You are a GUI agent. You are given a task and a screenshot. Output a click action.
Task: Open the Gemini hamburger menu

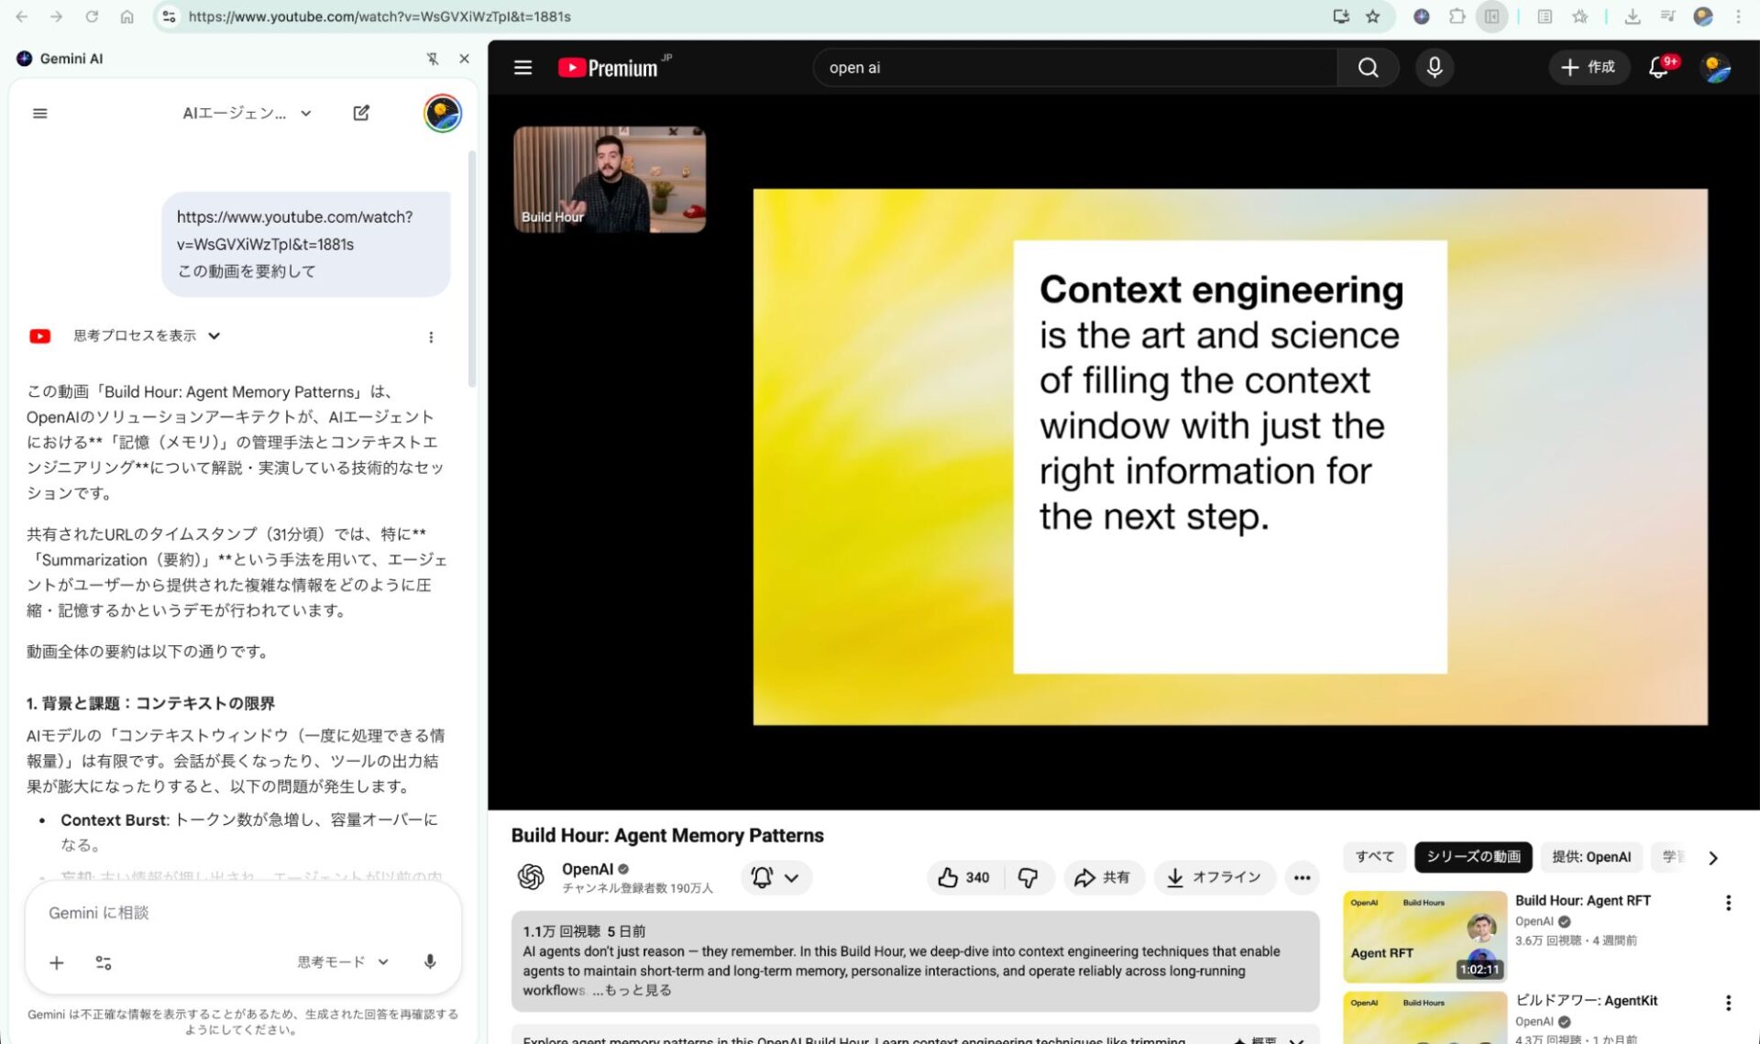[39, 113]
